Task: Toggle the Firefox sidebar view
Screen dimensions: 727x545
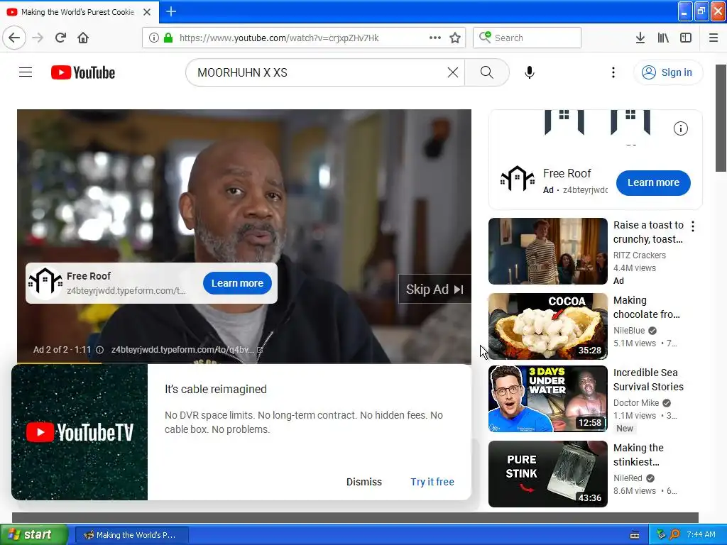Action: (x=686, y=38)
